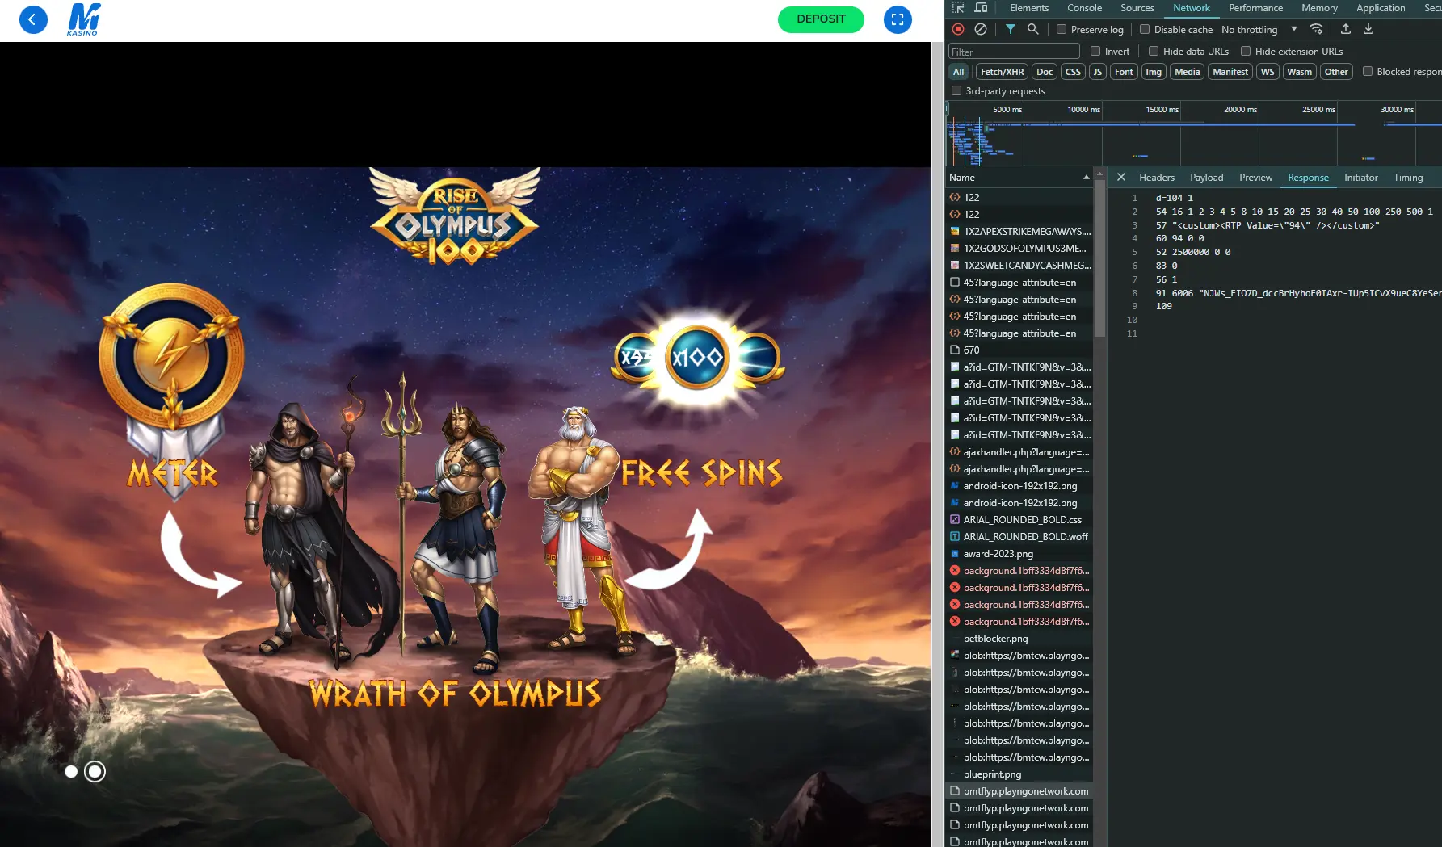Switch to the Performance tab
The image size is (1442, 847).
tap(1255, 8)
